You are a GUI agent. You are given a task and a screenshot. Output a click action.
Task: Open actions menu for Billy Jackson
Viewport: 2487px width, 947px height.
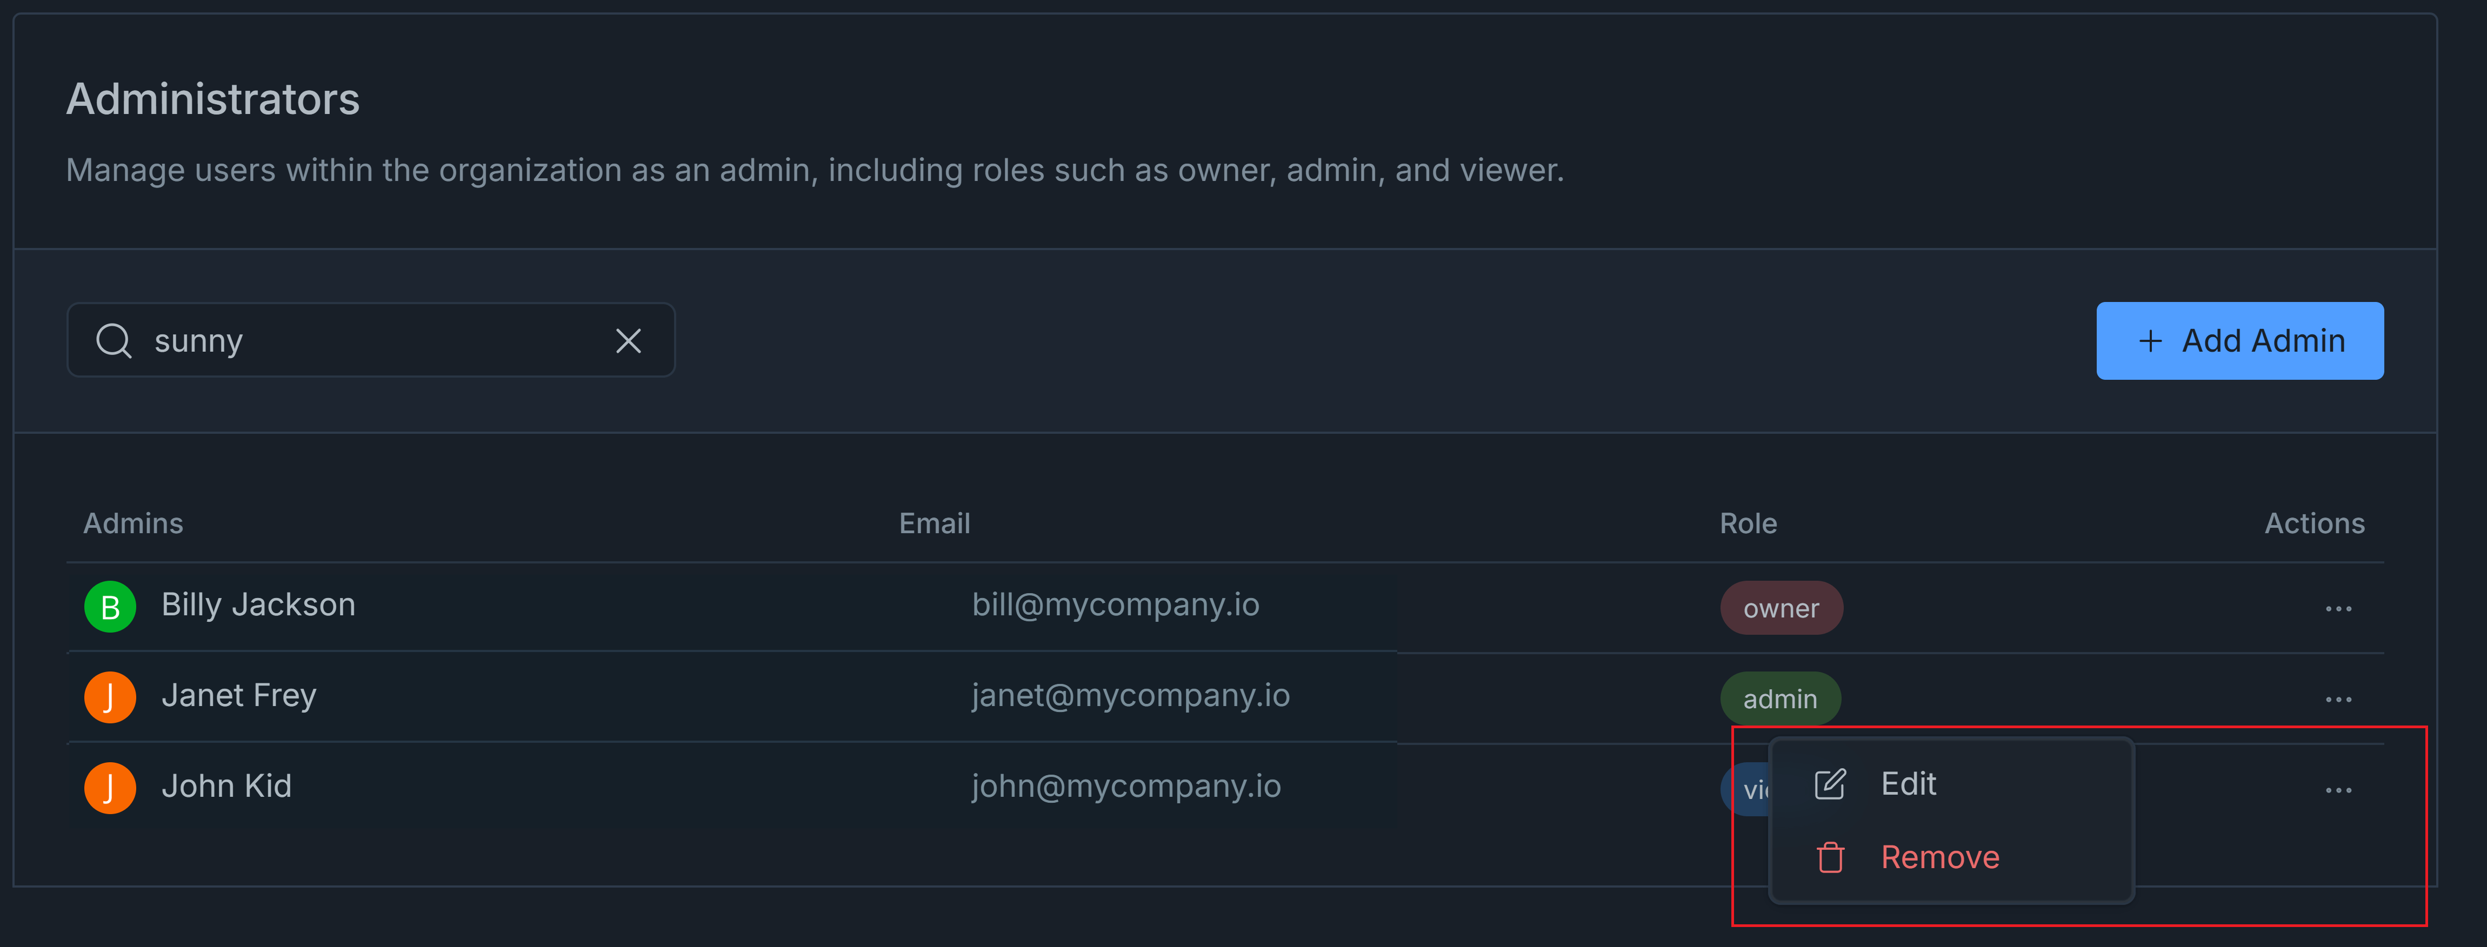pyautogui.click(x=2338, y=609)
